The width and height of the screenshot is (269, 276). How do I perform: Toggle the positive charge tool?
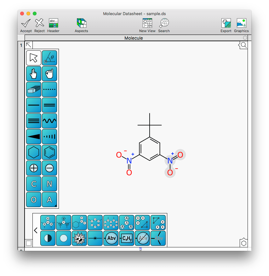[x=34, y=168]
